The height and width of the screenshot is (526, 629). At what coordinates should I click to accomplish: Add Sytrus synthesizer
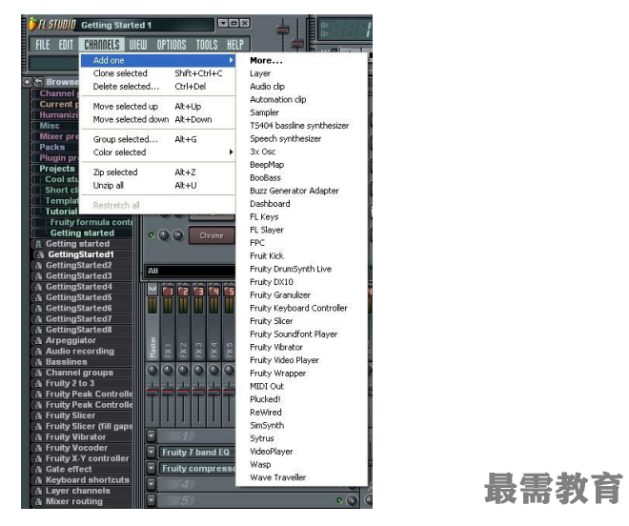[261, 438]
